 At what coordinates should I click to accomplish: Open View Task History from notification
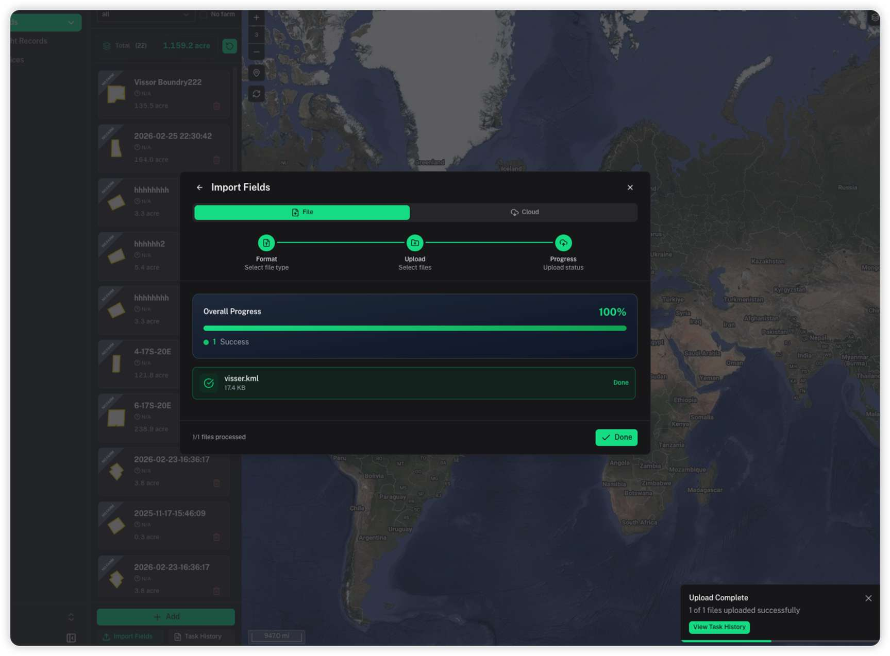(719, 627)
